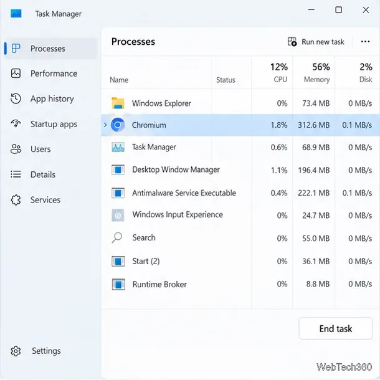Open the three-dot more options menu
Image resolution: width=380 pixels, height=380 pixels.
365,42
